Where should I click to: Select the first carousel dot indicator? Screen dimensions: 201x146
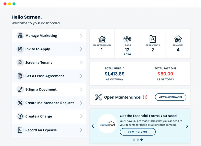pos(134,140)
